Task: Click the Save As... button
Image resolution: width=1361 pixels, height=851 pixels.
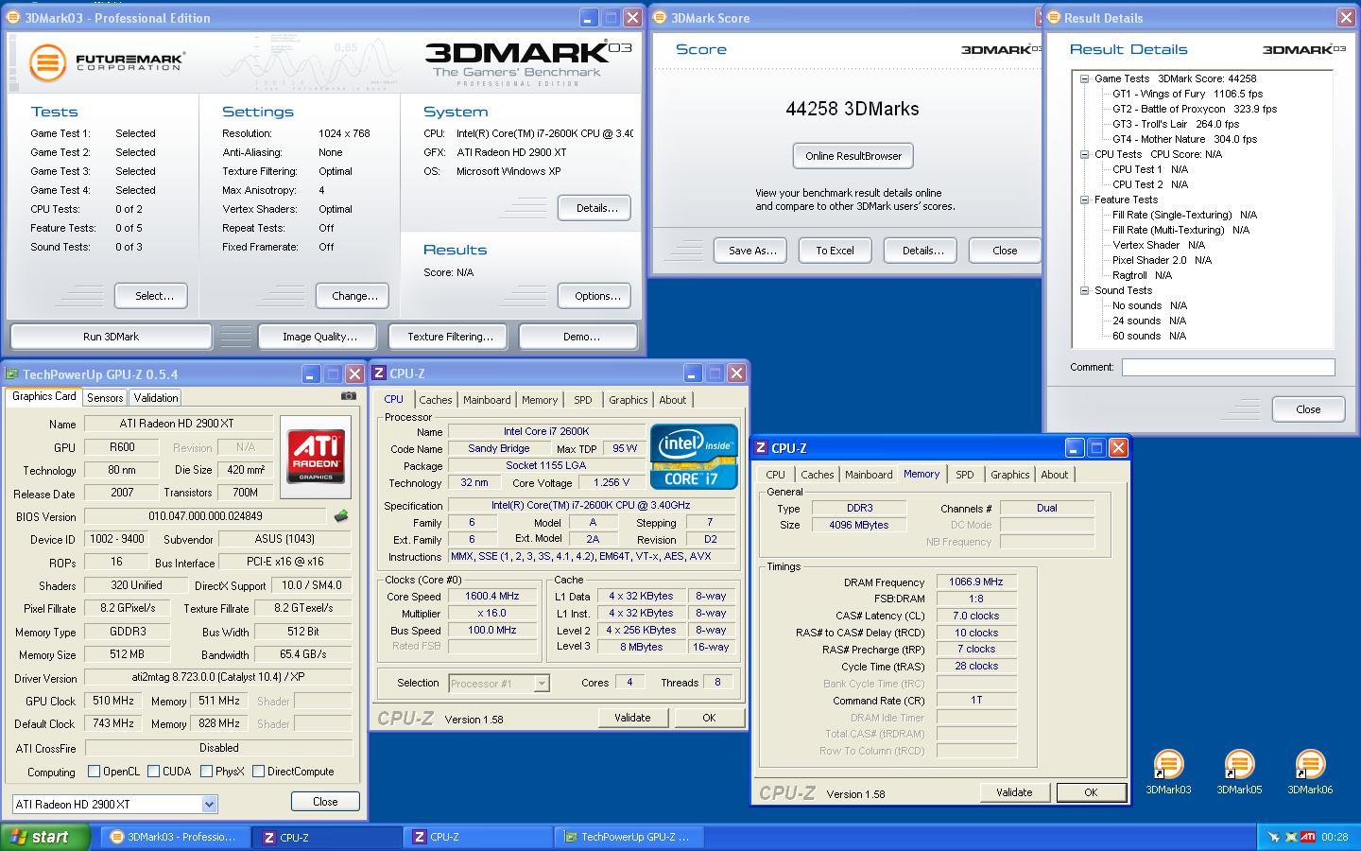Action: click(x=751, y=251)
